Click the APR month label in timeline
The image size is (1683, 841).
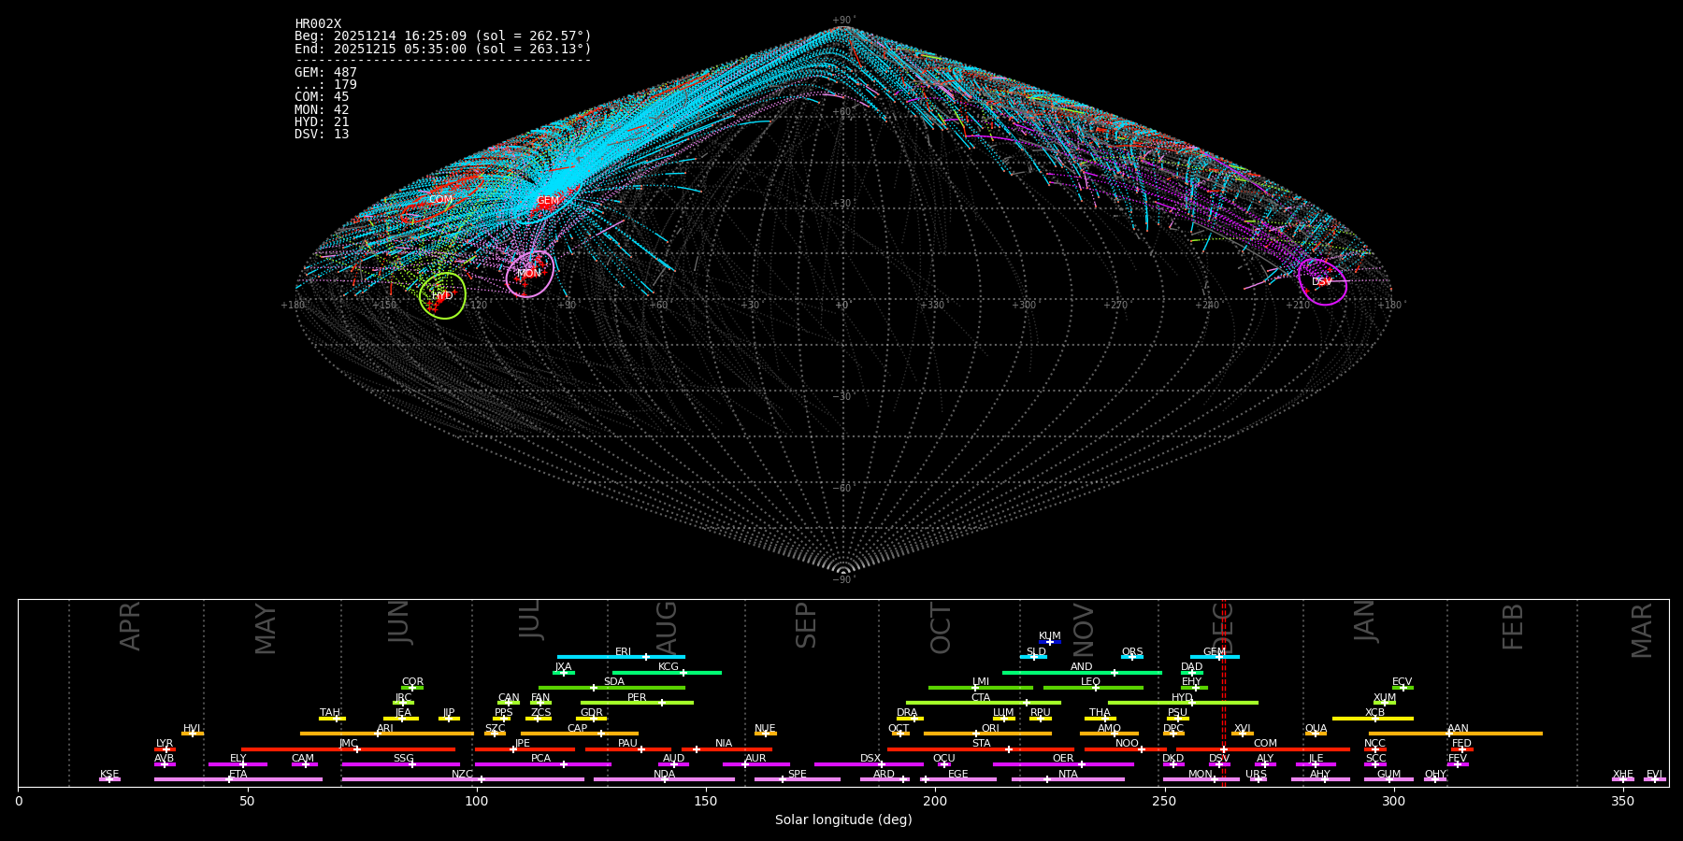tap(130, 626)
